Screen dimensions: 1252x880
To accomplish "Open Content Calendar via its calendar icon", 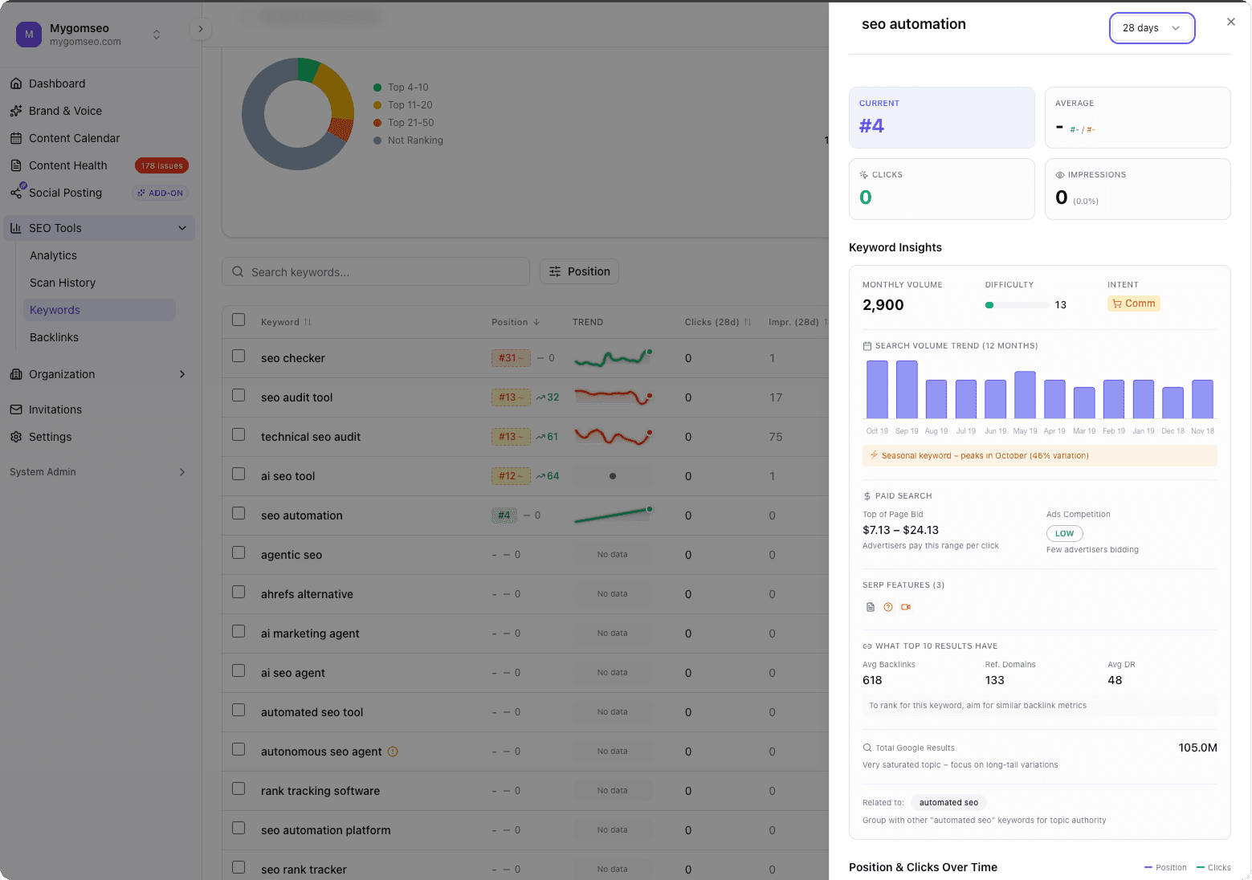I will click(16, 138).
